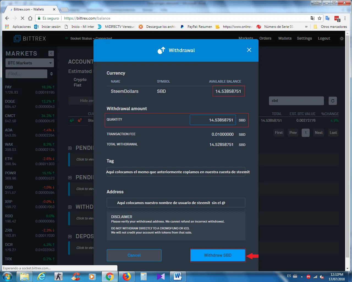Open the BTC Markets dropdown

coord(30,63)
